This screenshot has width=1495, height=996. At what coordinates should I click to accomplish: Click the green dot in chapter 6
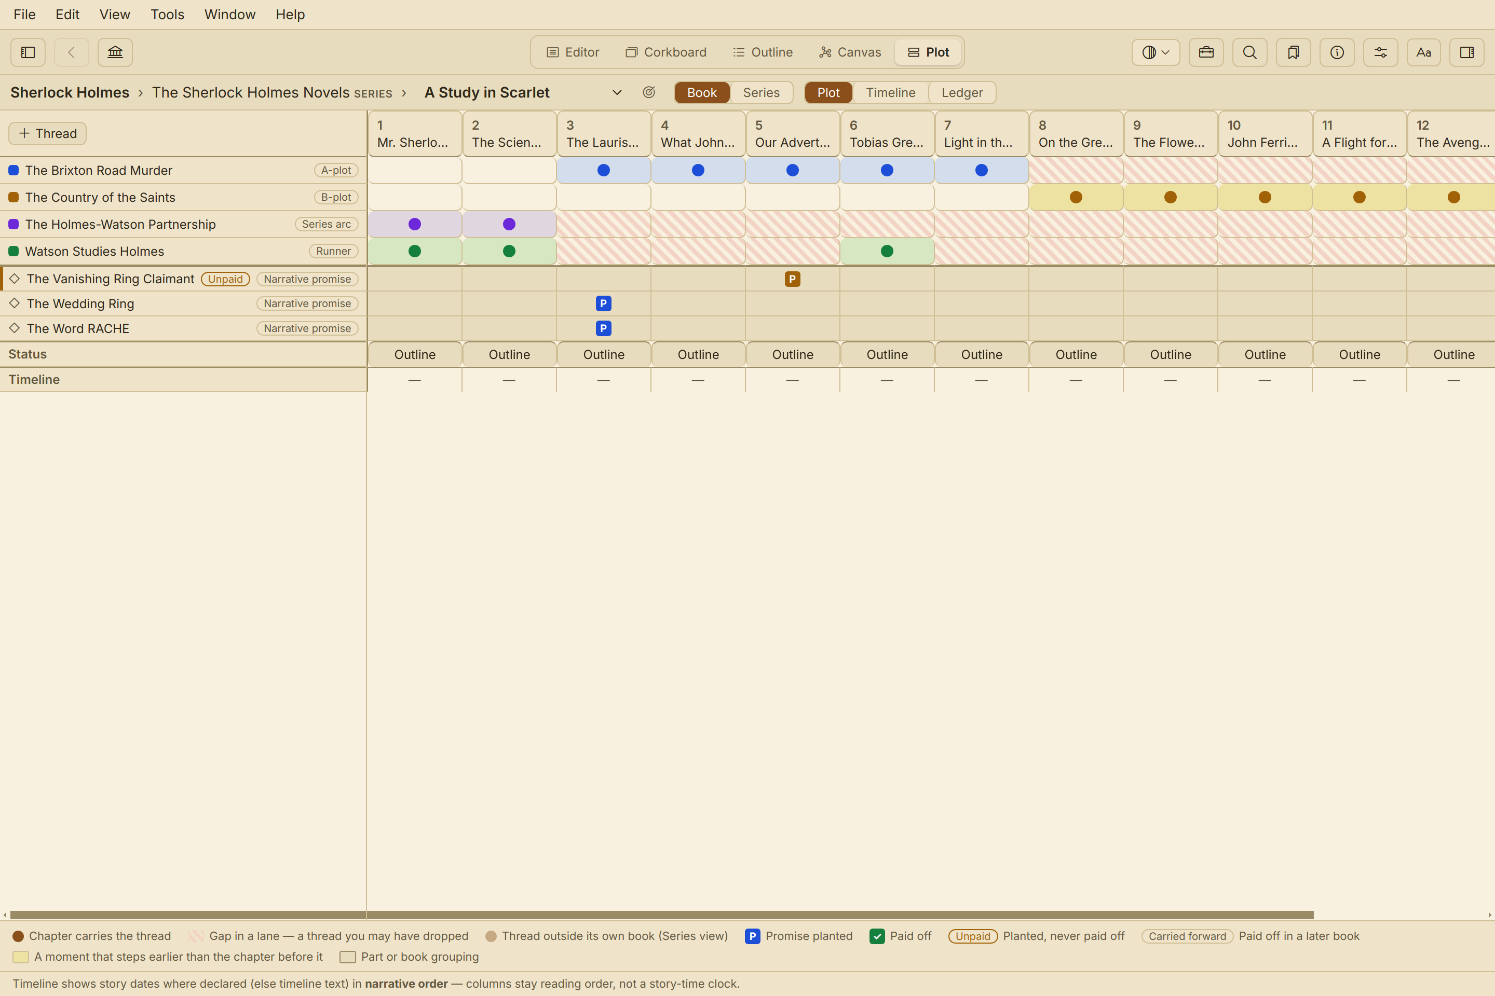click(887, 251)
